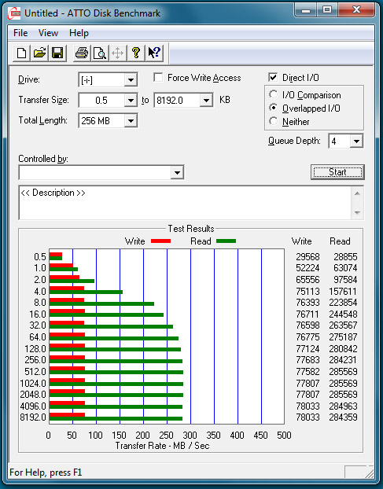
Task: Open the File menu
Action: (x=20, y=33)
